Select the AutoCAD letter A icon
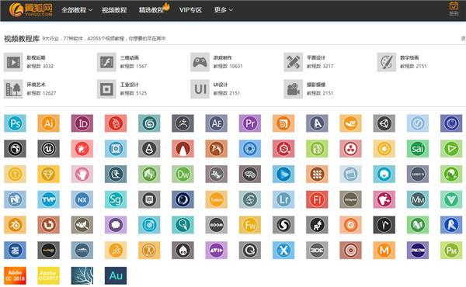This screenshot has height=287, width=466. pos(317,123)
